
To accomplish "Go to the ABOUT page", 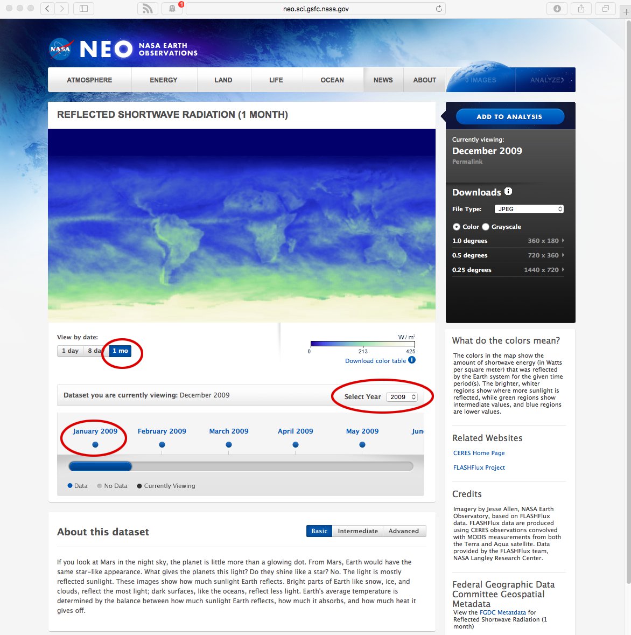I will tap(425, 80).
